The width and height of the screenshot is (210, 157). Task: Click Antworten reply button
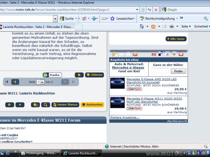[x=92, y=105]
